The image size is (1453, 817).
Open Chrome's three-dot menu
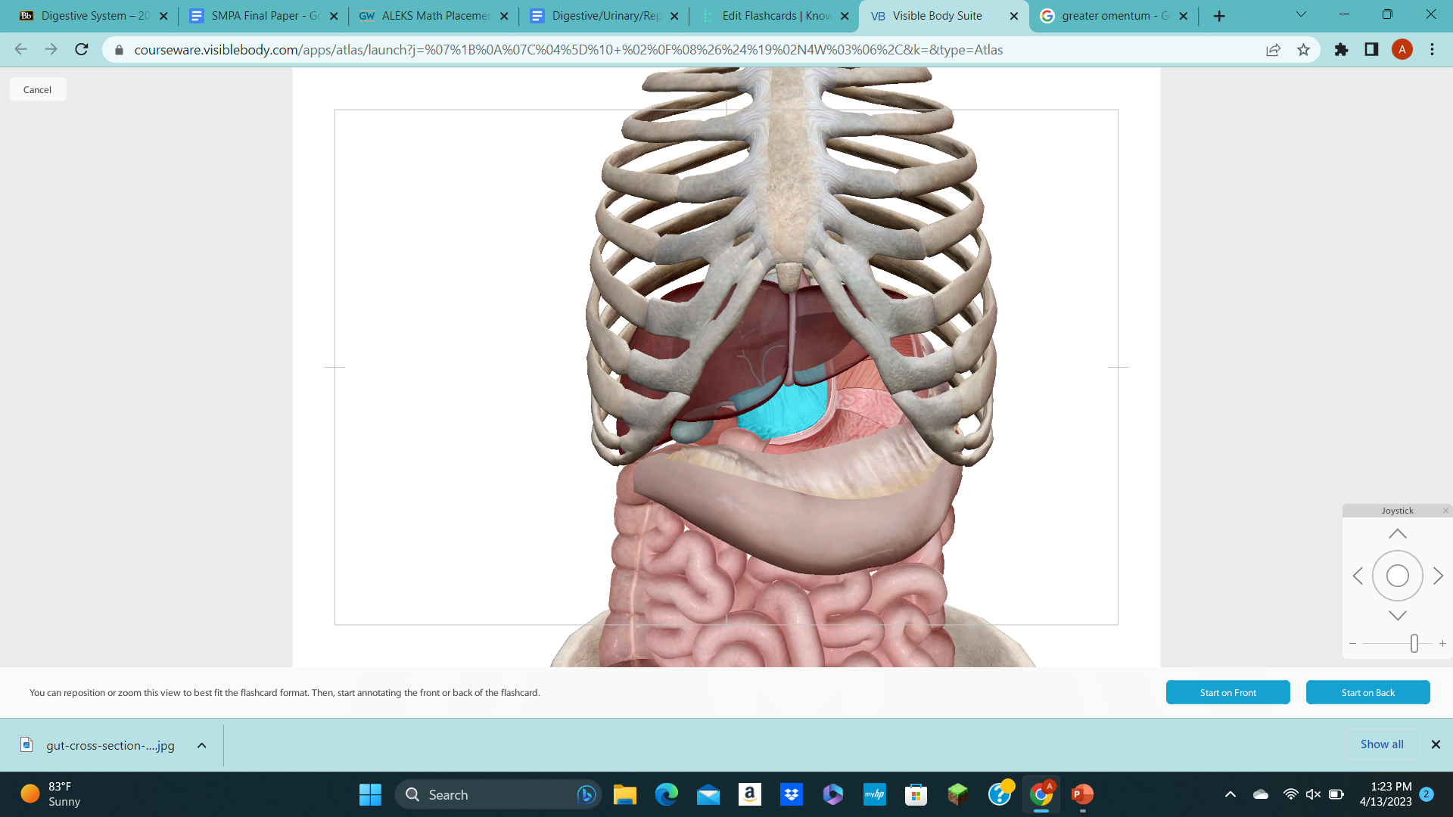[x=1431, y=50]
